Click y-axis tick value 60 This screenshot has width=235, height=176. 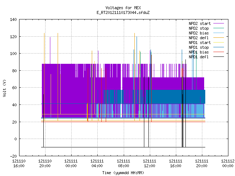tap(14, 88)
